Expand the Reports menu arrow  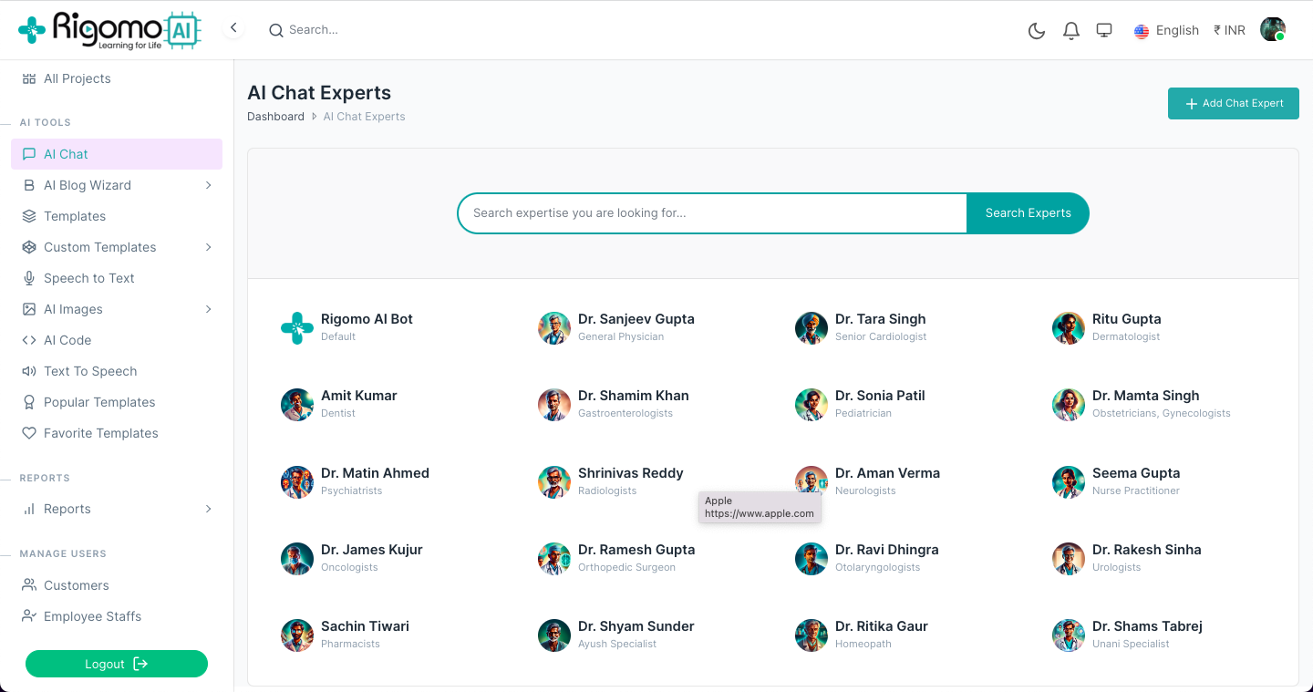[208, 509]
